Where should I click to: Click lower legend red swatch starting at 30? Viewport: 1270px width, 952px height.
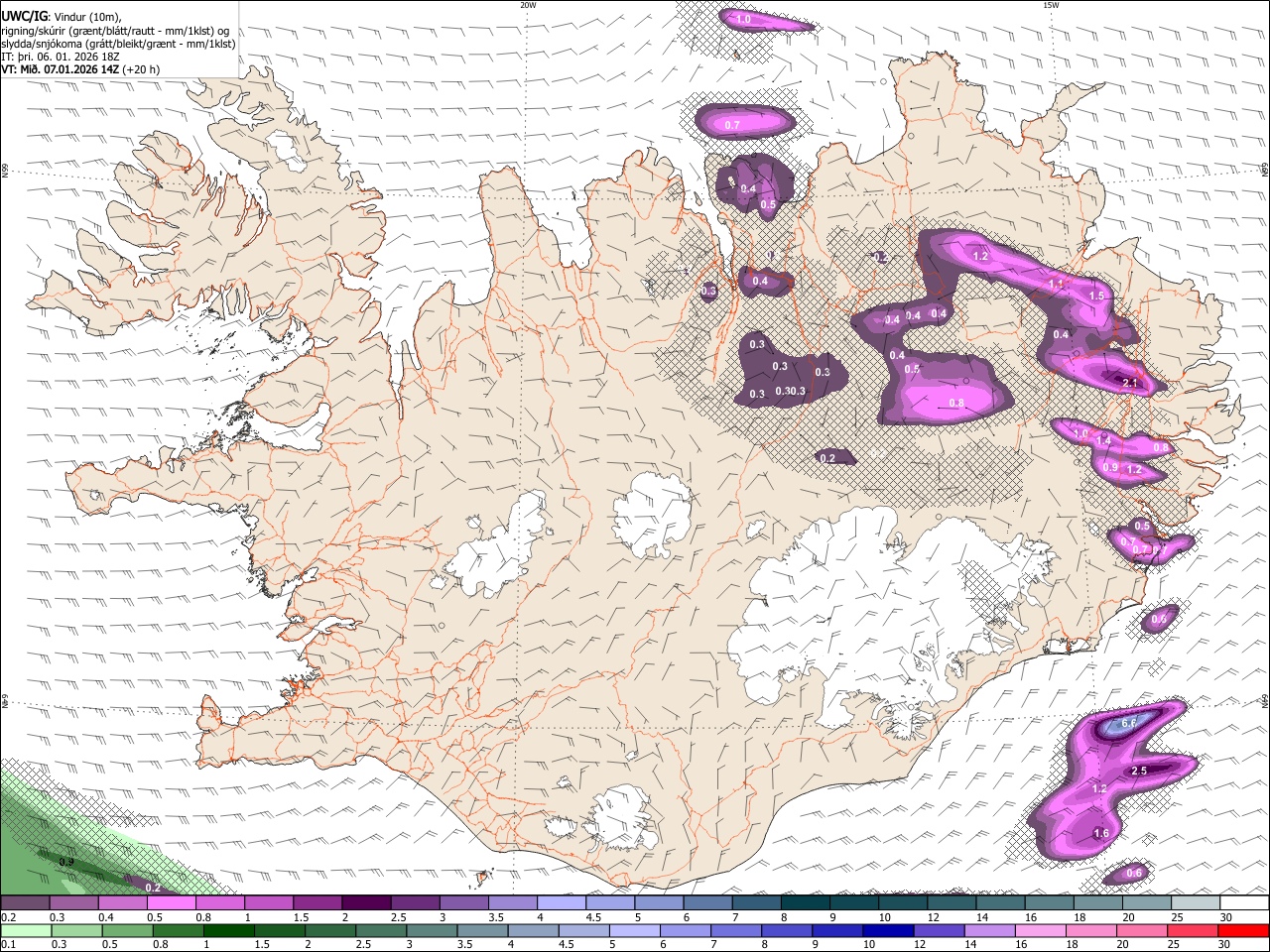(x=1244, y=931)
